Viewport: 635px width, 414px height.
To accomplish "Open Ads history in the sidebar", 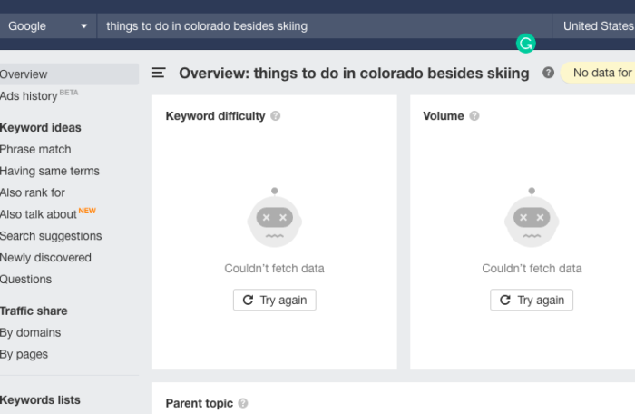I will 29,96.
